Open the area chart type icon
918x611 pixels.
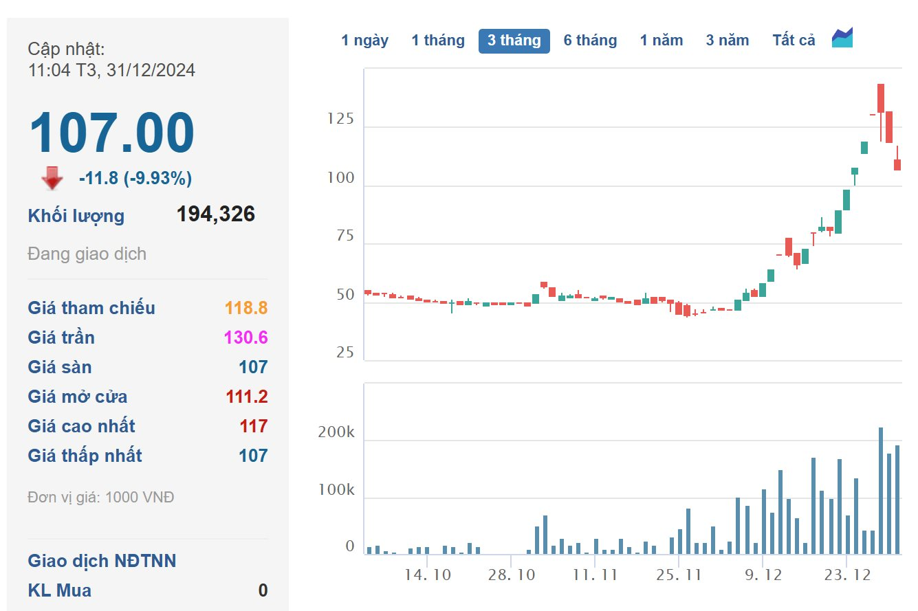coord(842,38)
